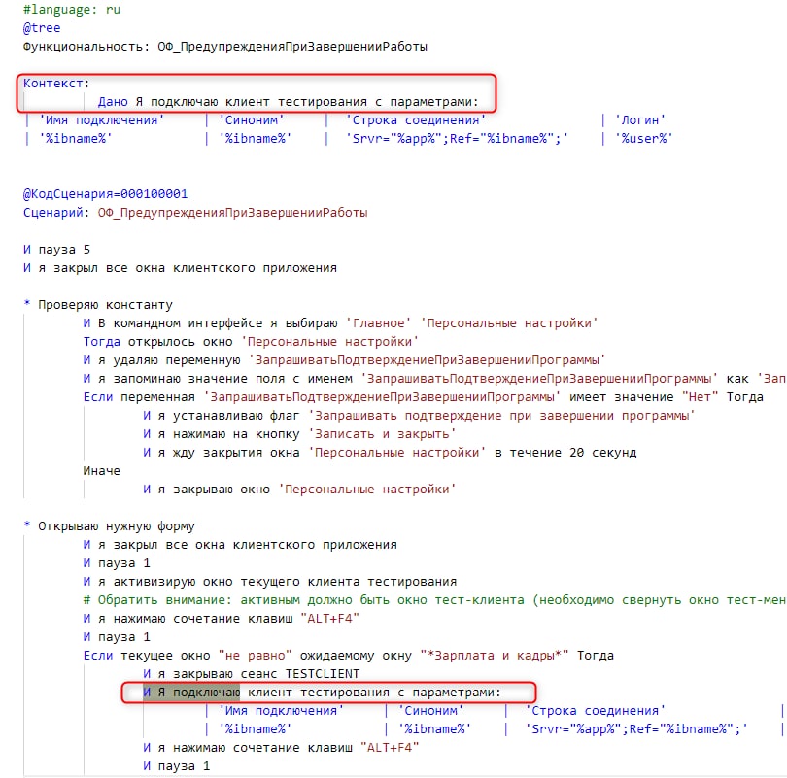Click the 'И я закрываю сеанс TESTCLIENT' step
Viewport: 787px width, 778px height.
point(252,674)
